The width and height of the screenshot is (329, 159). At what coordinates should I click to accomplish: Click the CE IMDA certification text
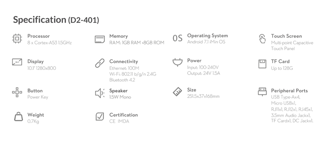pyautogui.click(x=119, y=121)
